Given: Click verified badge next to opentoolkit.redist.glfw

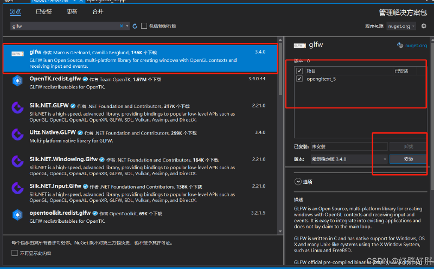Looking at the screenshot, I should (95, 213).
